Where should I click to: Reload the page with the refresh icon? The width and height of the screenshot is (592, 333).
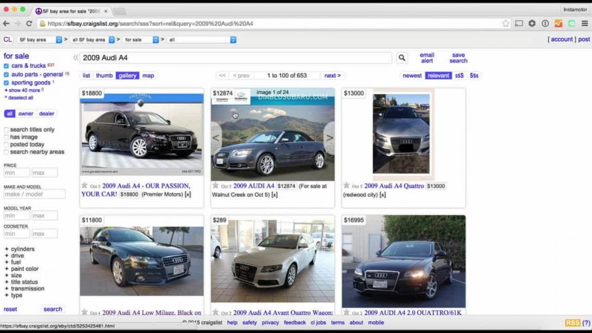point(29,23)
